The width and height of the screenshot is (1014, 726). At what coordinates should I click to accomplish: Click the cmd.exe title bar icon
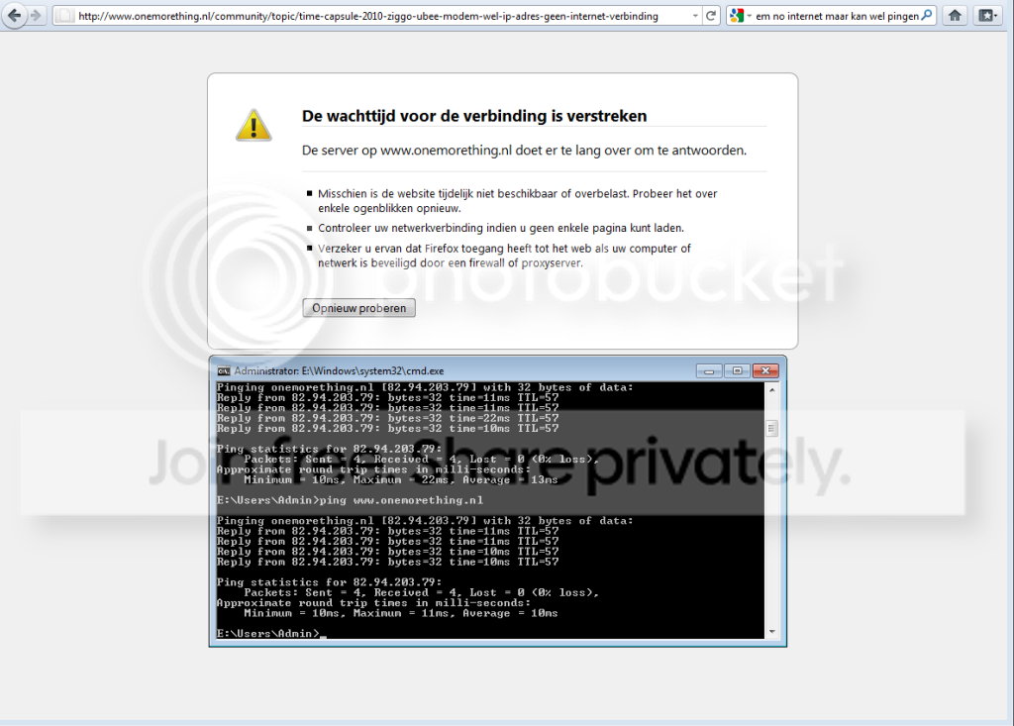pos(224,369)
